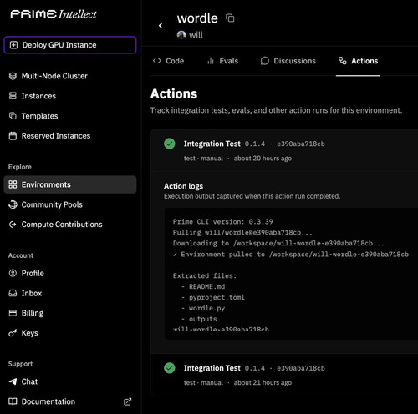Click the Keys key icon
This screenshot has width=418, height=414.
tap(13, 333)
